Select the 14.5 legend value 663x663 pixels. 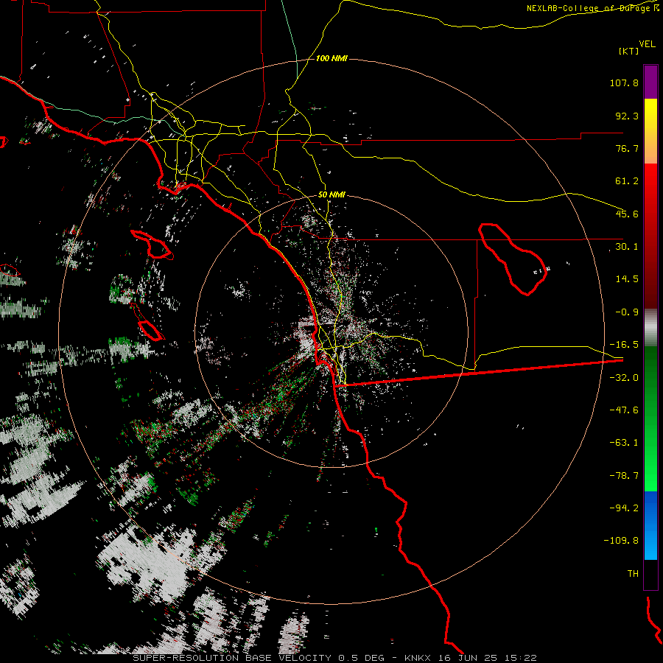pos(627,279)
